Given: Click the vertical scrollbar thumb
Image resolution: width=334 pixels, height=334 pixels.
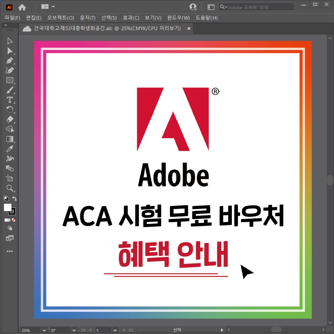Looking at the screenshot, I should pyautogui.click(x=330, y=180).
